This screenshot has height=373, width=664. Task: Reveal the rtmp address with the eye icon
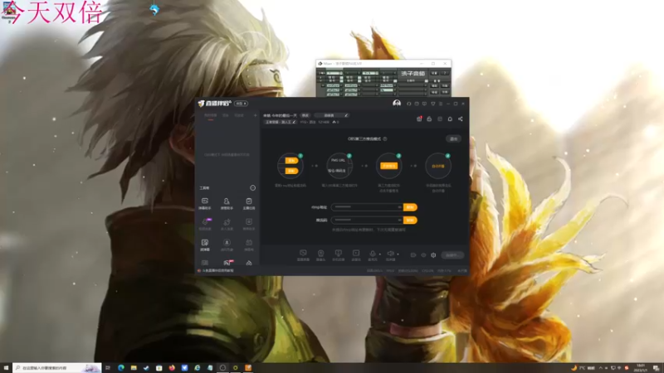399,206
